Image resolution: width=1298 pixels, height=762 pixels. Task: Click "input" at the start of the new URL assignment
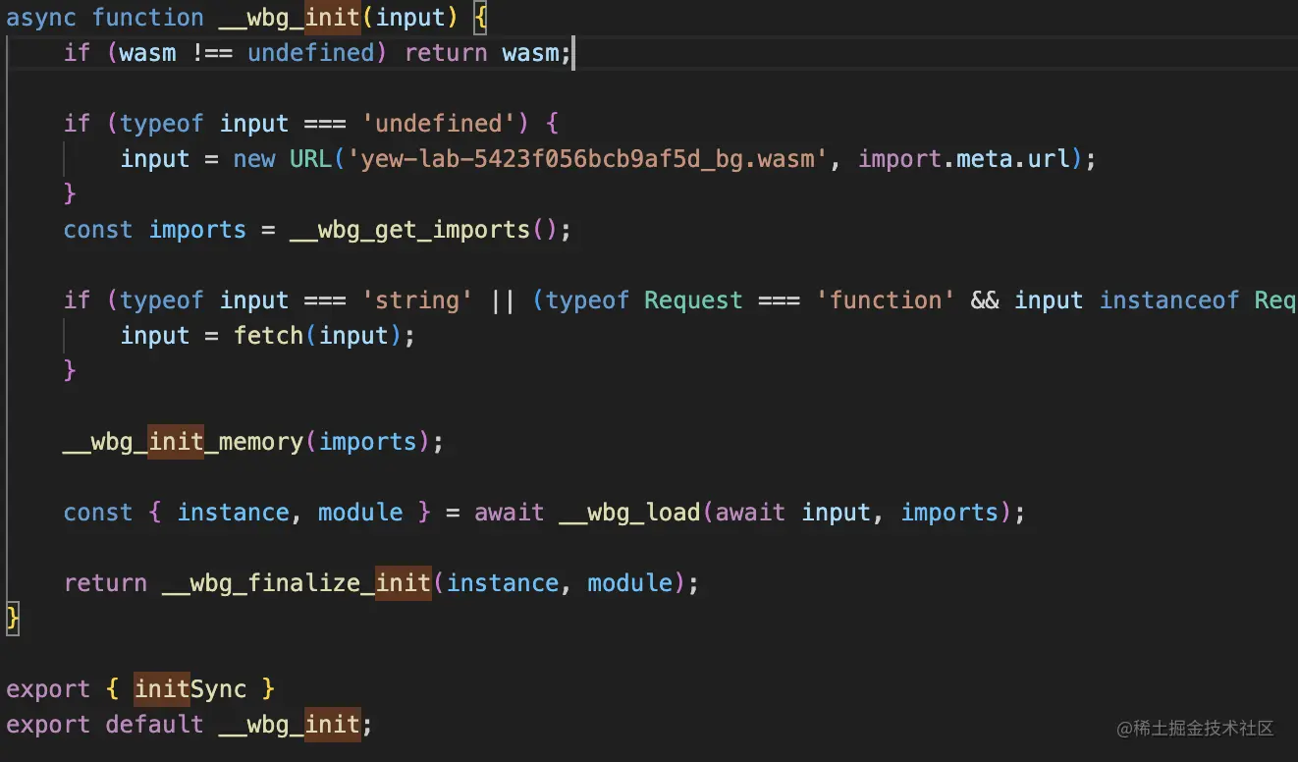(x=155, y=159)
